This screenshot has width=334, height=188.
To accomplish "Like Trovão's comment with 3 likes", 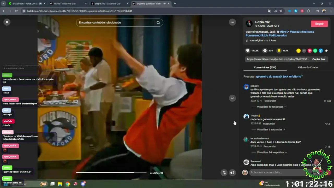I will coord(326,124).
